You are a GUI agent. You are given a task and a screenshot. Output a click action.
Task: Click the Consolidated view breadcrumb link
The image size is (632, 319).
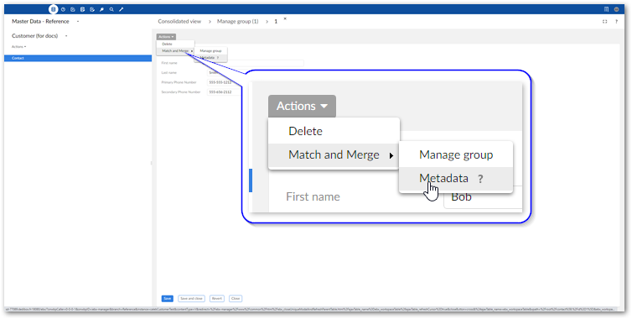pyautogui.click(x=179, y=21)
